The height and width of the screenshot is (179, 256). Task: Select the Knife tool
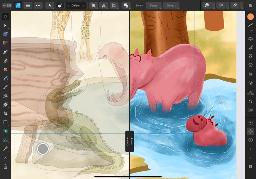point(5,87)
